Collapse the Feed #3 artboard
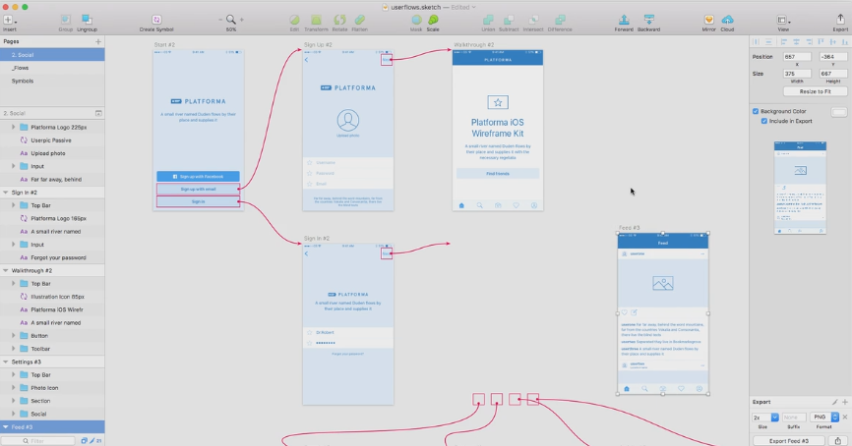This screenshot has height=446, width=852. (x=6, y=427)
